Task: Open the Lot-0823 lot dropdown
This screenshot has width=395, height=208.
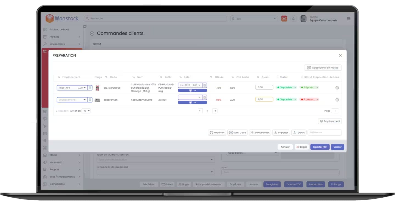Action: click(190, 85)
